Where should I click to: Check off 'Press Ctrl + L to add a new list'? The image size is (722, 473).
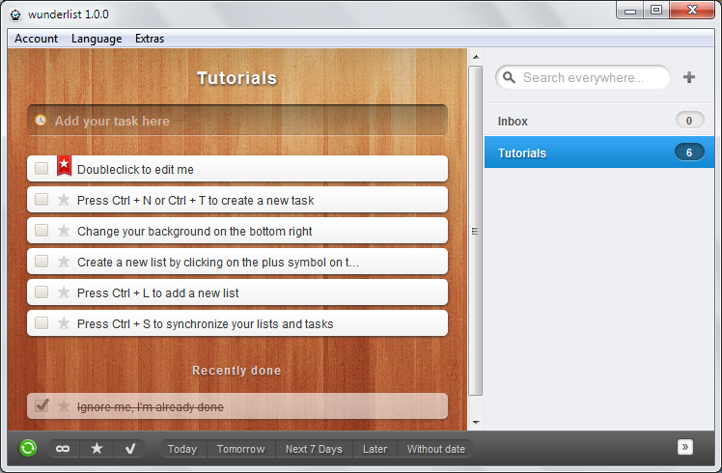point(42,292)
